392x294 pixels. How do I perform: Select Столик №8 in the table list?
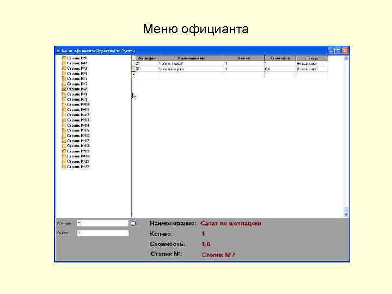click(77, 94)
